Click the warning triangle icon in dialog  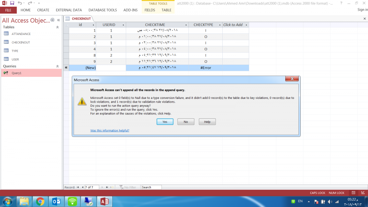pos(82,101)
